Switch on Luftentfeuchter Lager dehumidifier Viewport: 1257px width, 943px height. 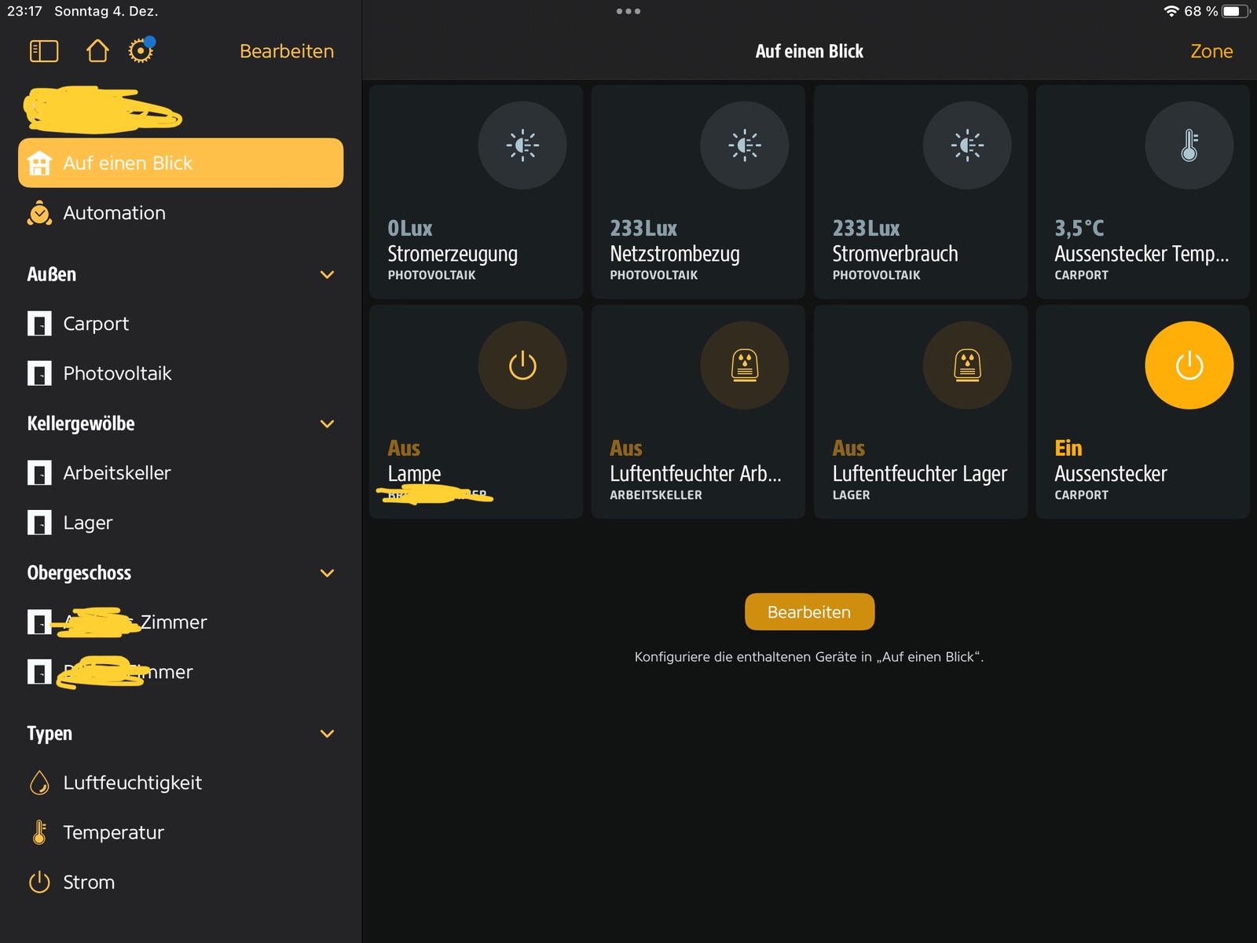tap(966, 365)
